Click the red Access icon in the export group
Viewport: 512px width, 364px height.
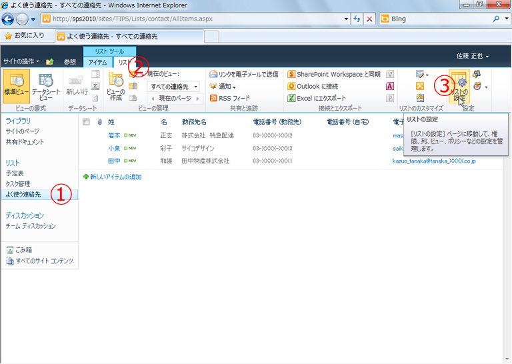click(390, 86)
